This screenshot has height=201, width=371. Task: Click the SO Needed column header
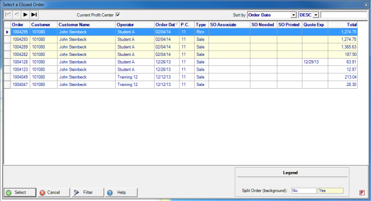point(263,25)
